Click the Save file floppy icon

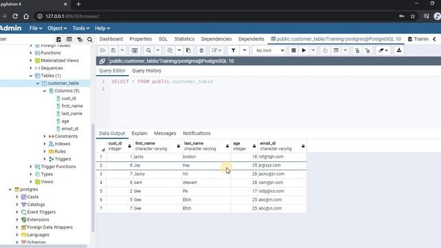113,50
